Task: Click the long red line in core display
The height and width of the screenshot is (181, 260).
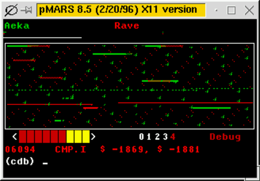Action: point(185,103)
